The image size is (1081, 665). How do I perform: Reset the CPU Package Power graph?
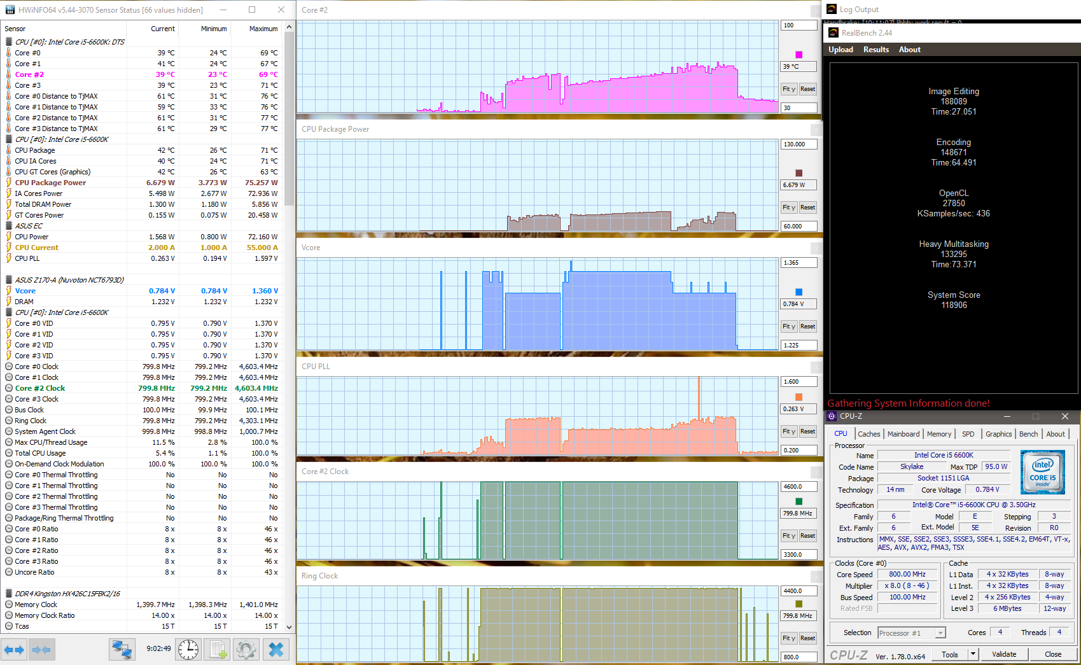coord(807,207)
